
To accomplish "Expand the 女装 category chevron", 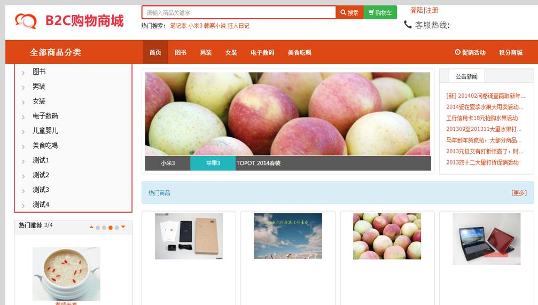I will [x=24, y=102].
